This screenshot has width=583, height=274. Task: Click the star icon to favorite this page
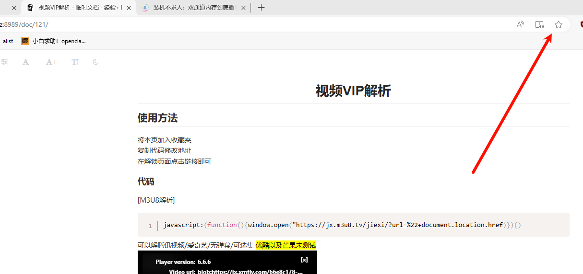pos(558,25)
